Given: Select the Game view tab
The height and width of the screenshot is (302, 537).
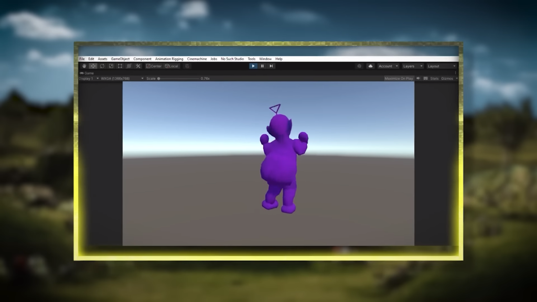Looking at the screenshot, I should (88, 73).
